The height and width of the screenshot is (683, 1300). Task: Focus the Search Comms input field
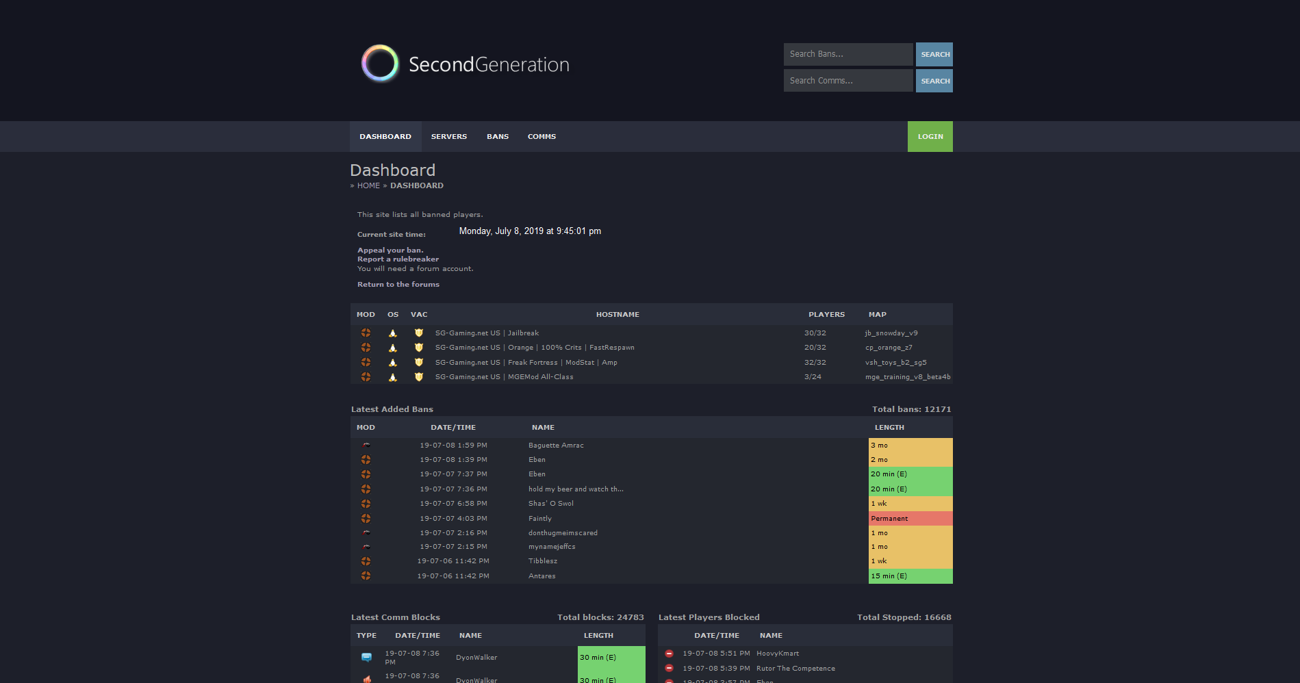click(x=848, y=81)
